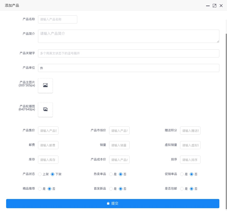Click the 赠送积分 points input
Image resolution: width=227 pixels, height=211 pixels.
190,131
